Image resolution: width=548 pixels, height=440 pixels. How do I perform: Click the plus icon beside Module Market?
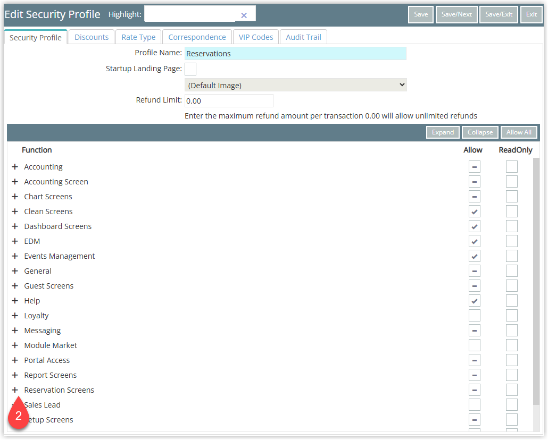click(15, 345)
